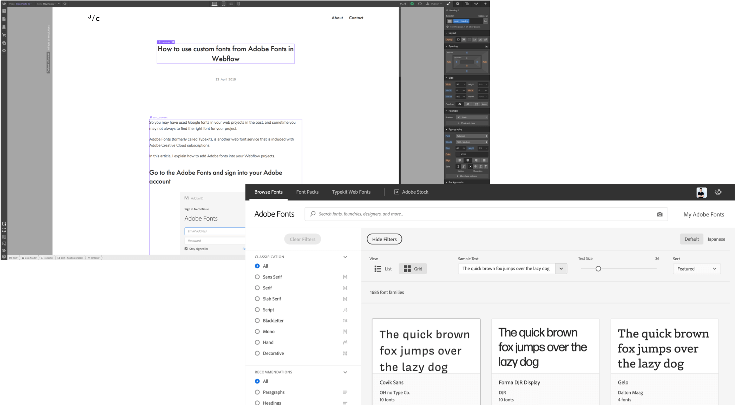Switch to Browse Fonts tab
This screenshot has height=405, width=735.
(268, 192)
